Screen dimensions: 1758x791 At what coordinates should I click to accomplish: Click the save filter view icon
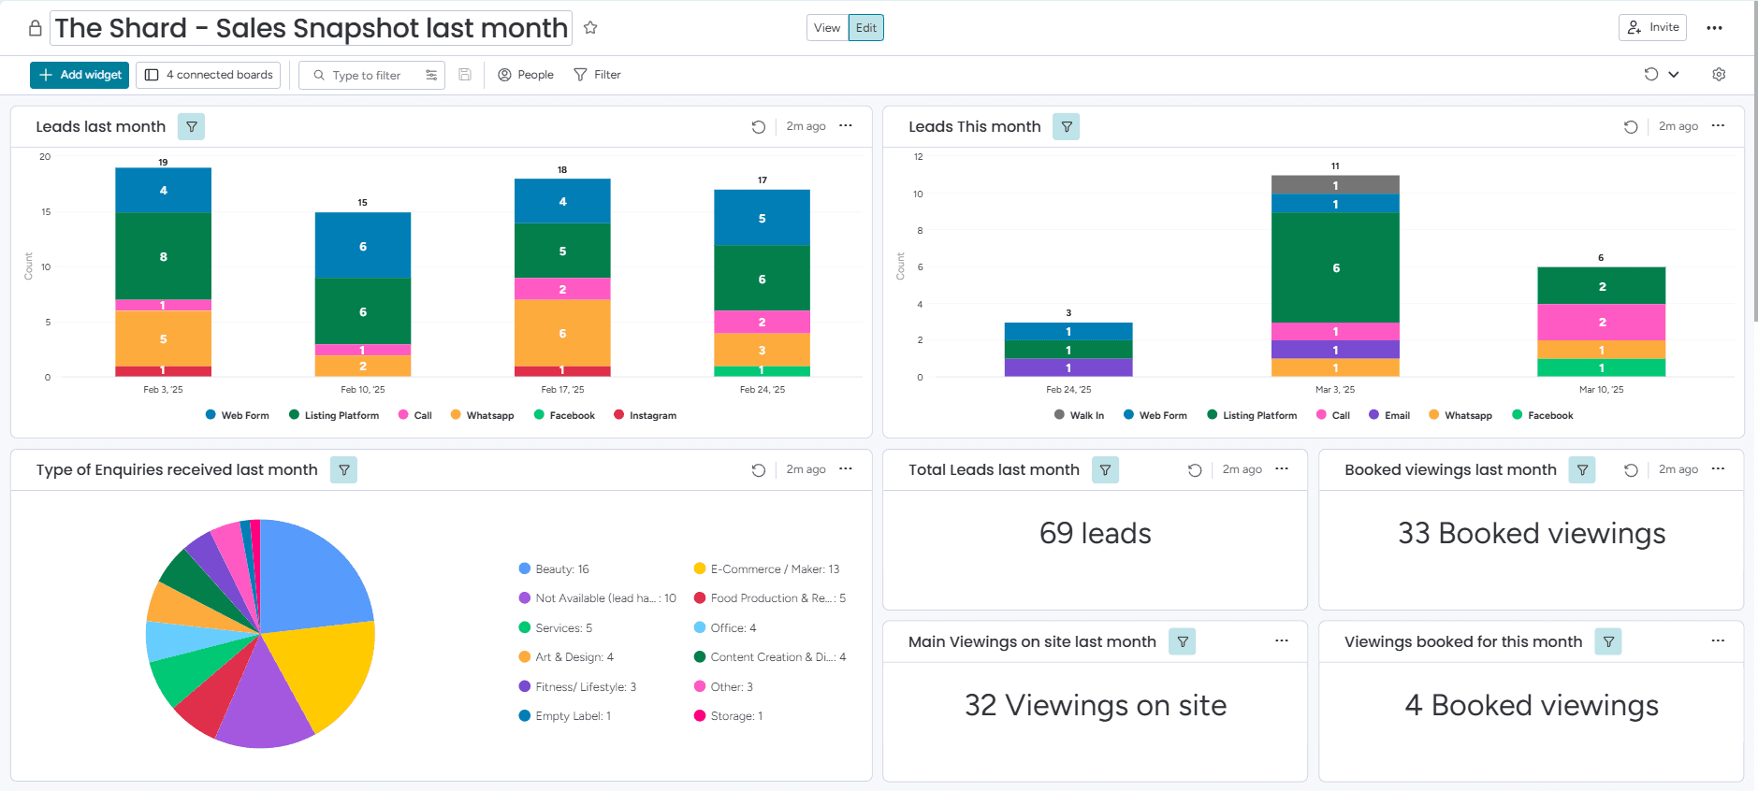(x=465, y=75)
